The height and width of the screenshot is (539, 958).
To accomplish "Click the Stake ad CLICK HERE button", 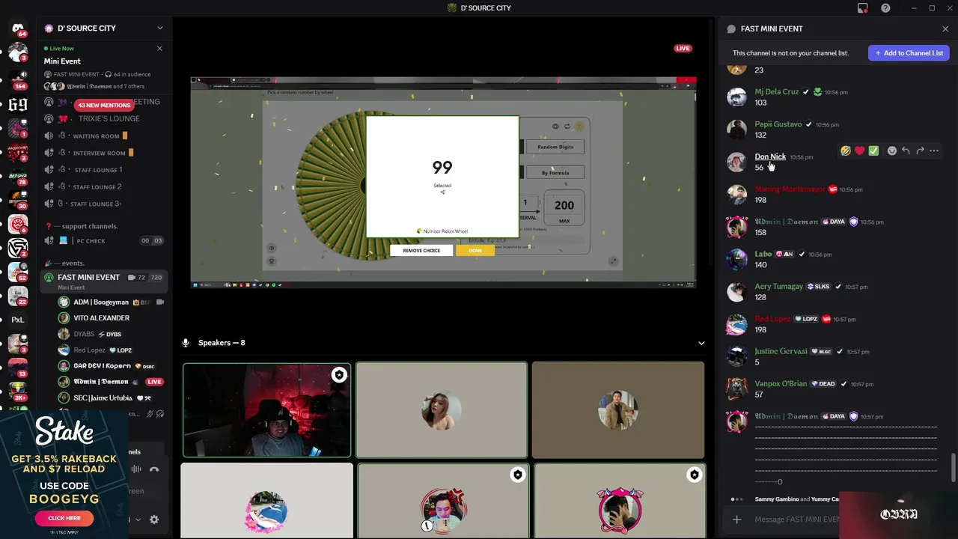I will [64, 518].
